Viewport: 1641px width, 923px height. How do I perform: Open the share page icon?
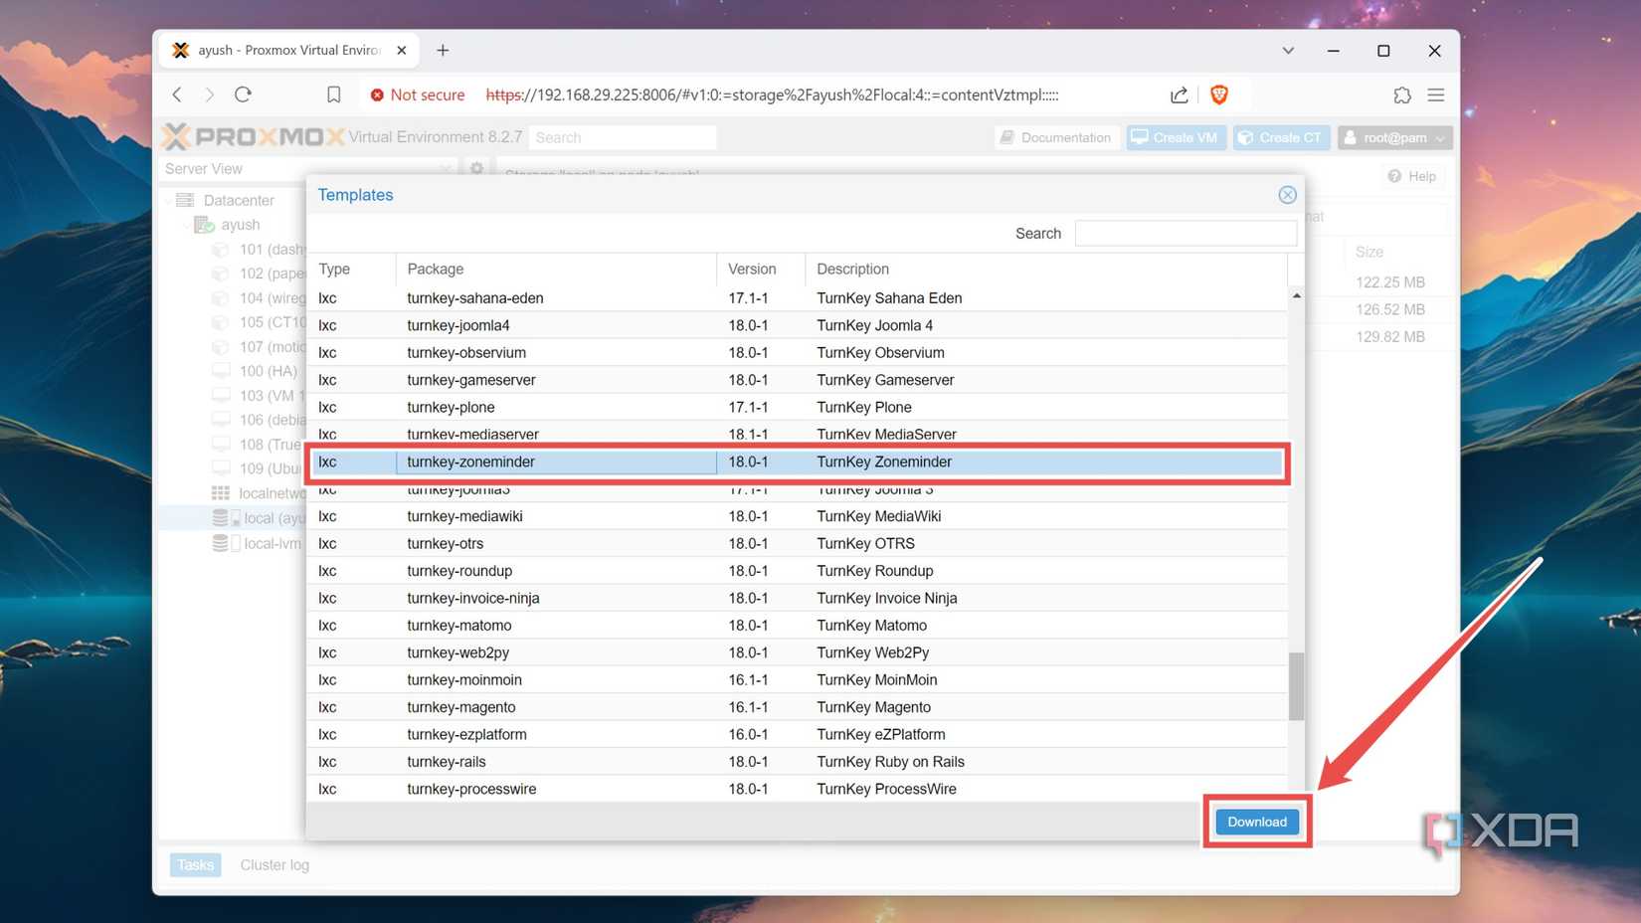click(1179, 94)
